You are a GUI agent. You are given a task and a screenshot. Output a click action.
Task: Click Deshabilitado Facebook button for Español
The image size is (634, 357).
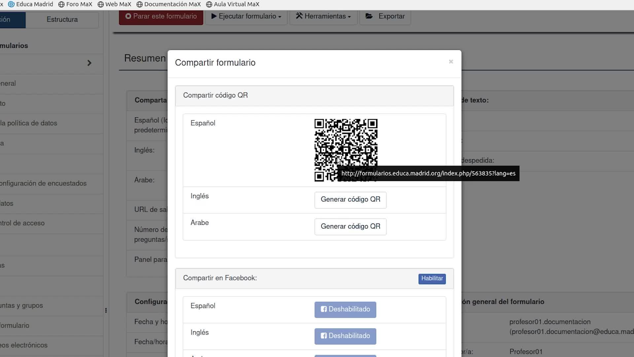[x=345, y=309]
